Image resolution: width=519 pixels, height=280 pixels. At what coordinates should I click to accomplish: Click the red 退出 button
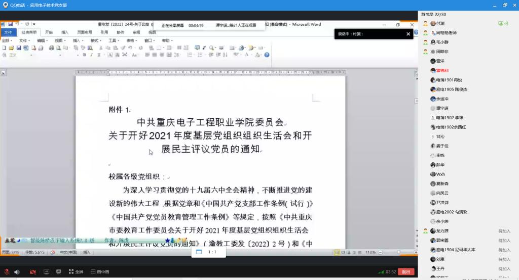click(x=406, y=272)
